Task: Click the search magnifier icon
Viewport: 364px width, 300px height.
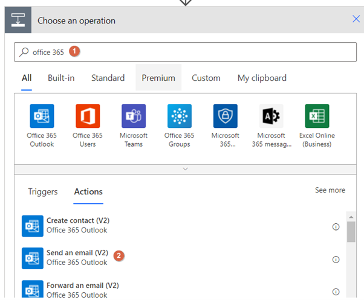Action: [x=24, y=52]
